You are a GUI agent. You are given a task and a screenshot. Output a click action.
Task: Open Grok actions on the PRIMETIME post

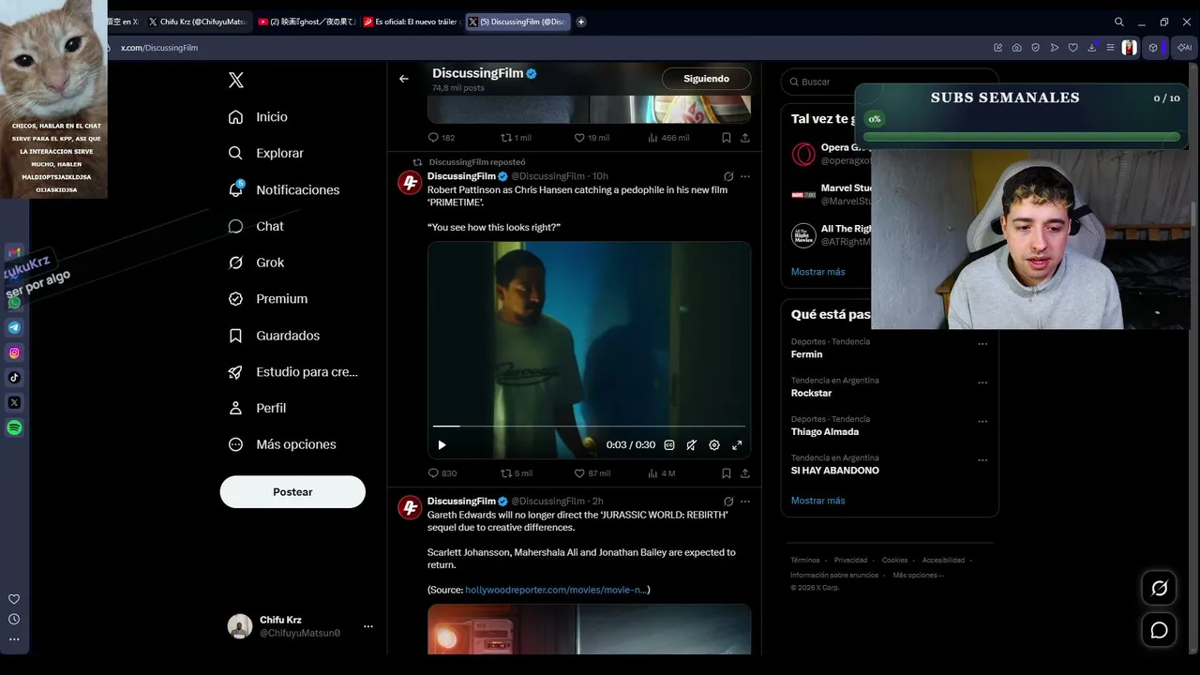click(x=728, y=176)
